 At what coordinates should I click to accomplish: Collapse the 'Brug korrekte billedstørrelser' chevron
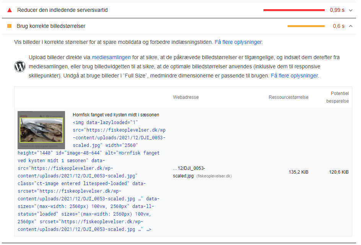[x=351, y=26]
